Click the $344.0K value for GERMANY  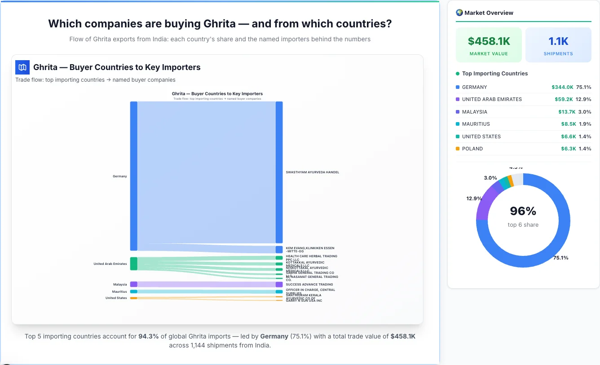tap(563, 87)
